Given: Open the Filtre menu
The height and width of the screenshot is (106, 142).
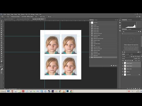Looking at the screenshot, I should pyautogui.click(x=26, y=14).
